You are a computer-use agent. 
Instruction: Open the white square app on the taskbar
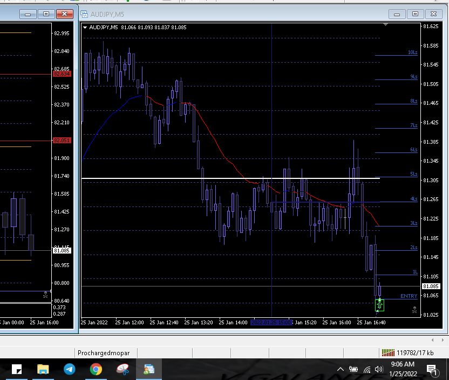click(17, 369)
